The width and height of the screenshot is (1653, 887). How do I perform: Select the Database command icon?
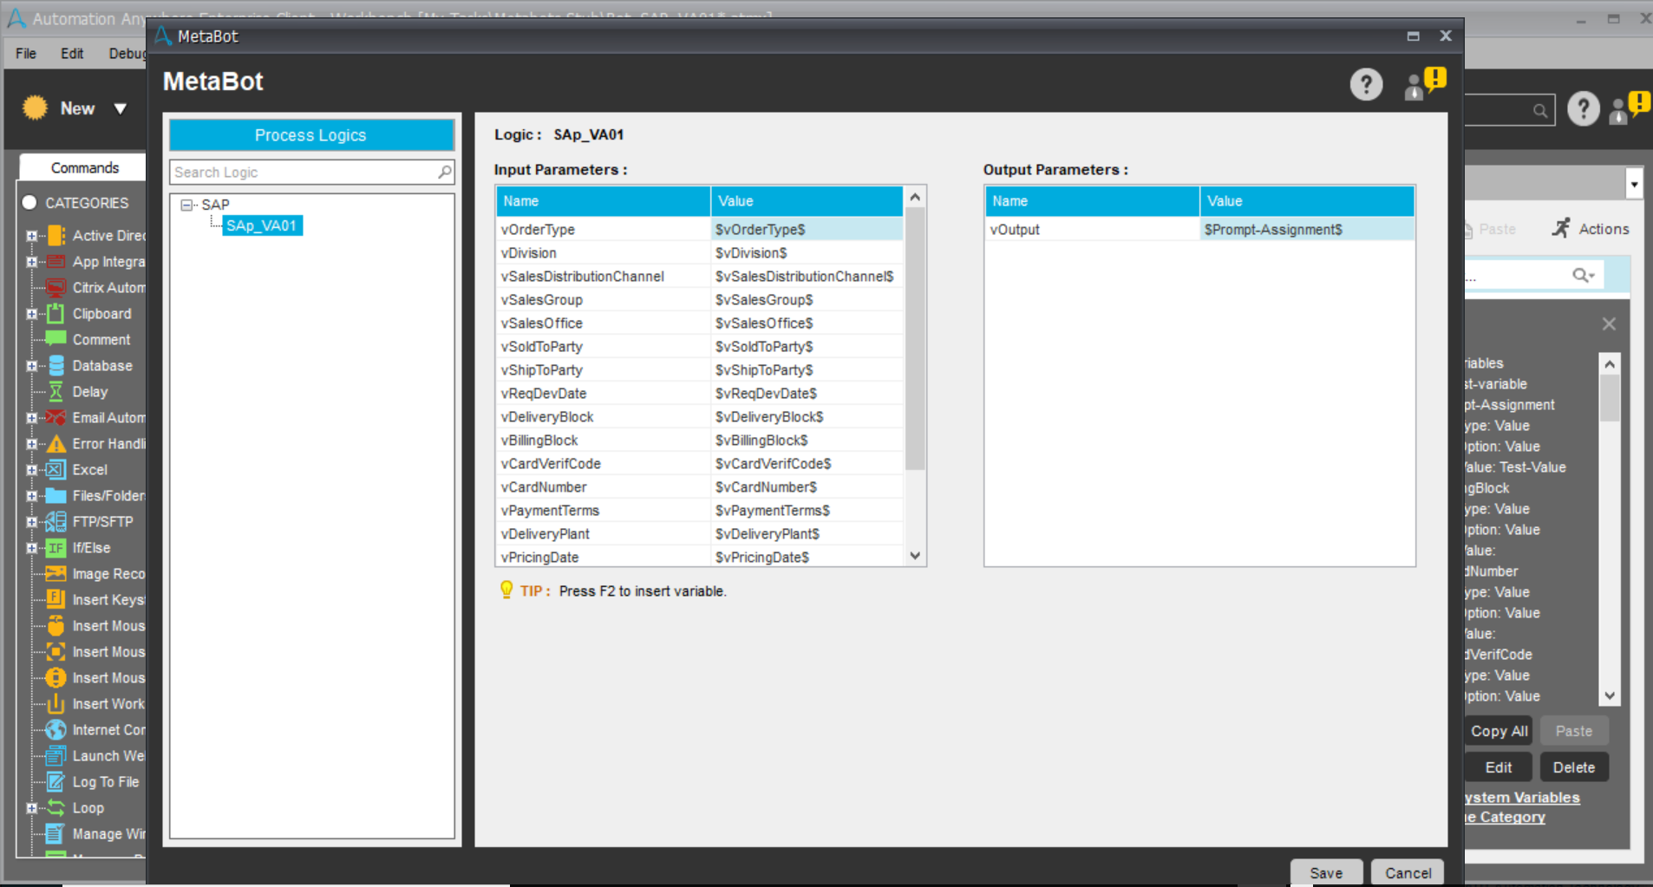tap(56, 366)
